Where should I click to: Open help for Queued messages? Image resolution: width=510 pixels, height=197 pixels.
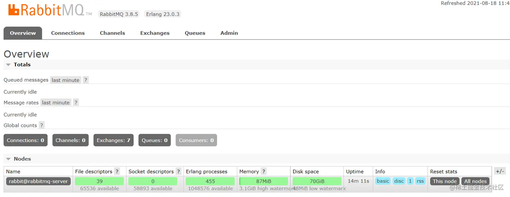[86, 80]
